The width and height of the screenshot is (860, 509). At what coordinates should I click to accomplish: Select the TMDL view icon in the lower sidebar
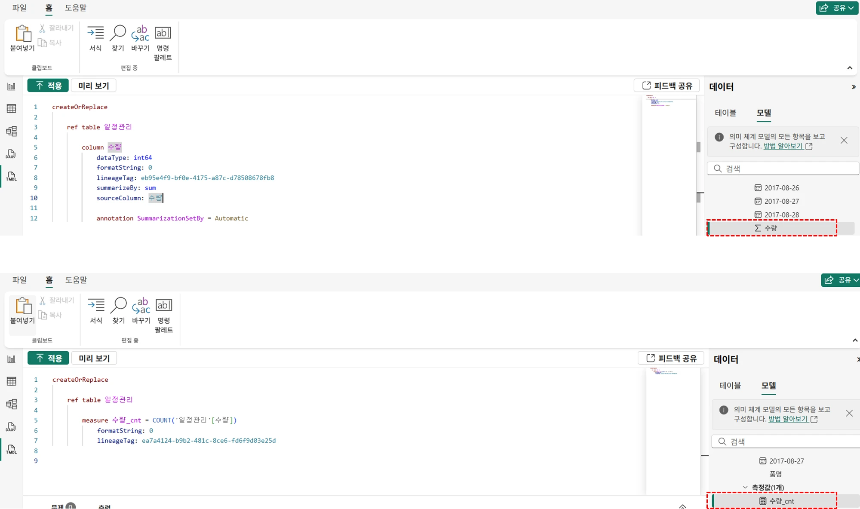click(x=11, y=450)
